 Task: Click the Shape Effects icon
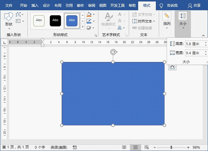[89, 28]
